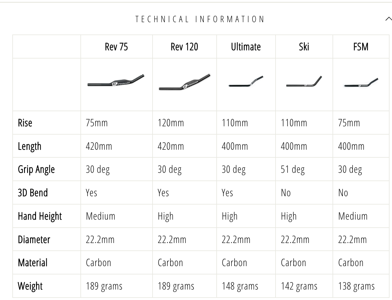The height and width of the screenshot is (300, 392).
Task: Open the FSM extension bar image
Action: [361, 83]
